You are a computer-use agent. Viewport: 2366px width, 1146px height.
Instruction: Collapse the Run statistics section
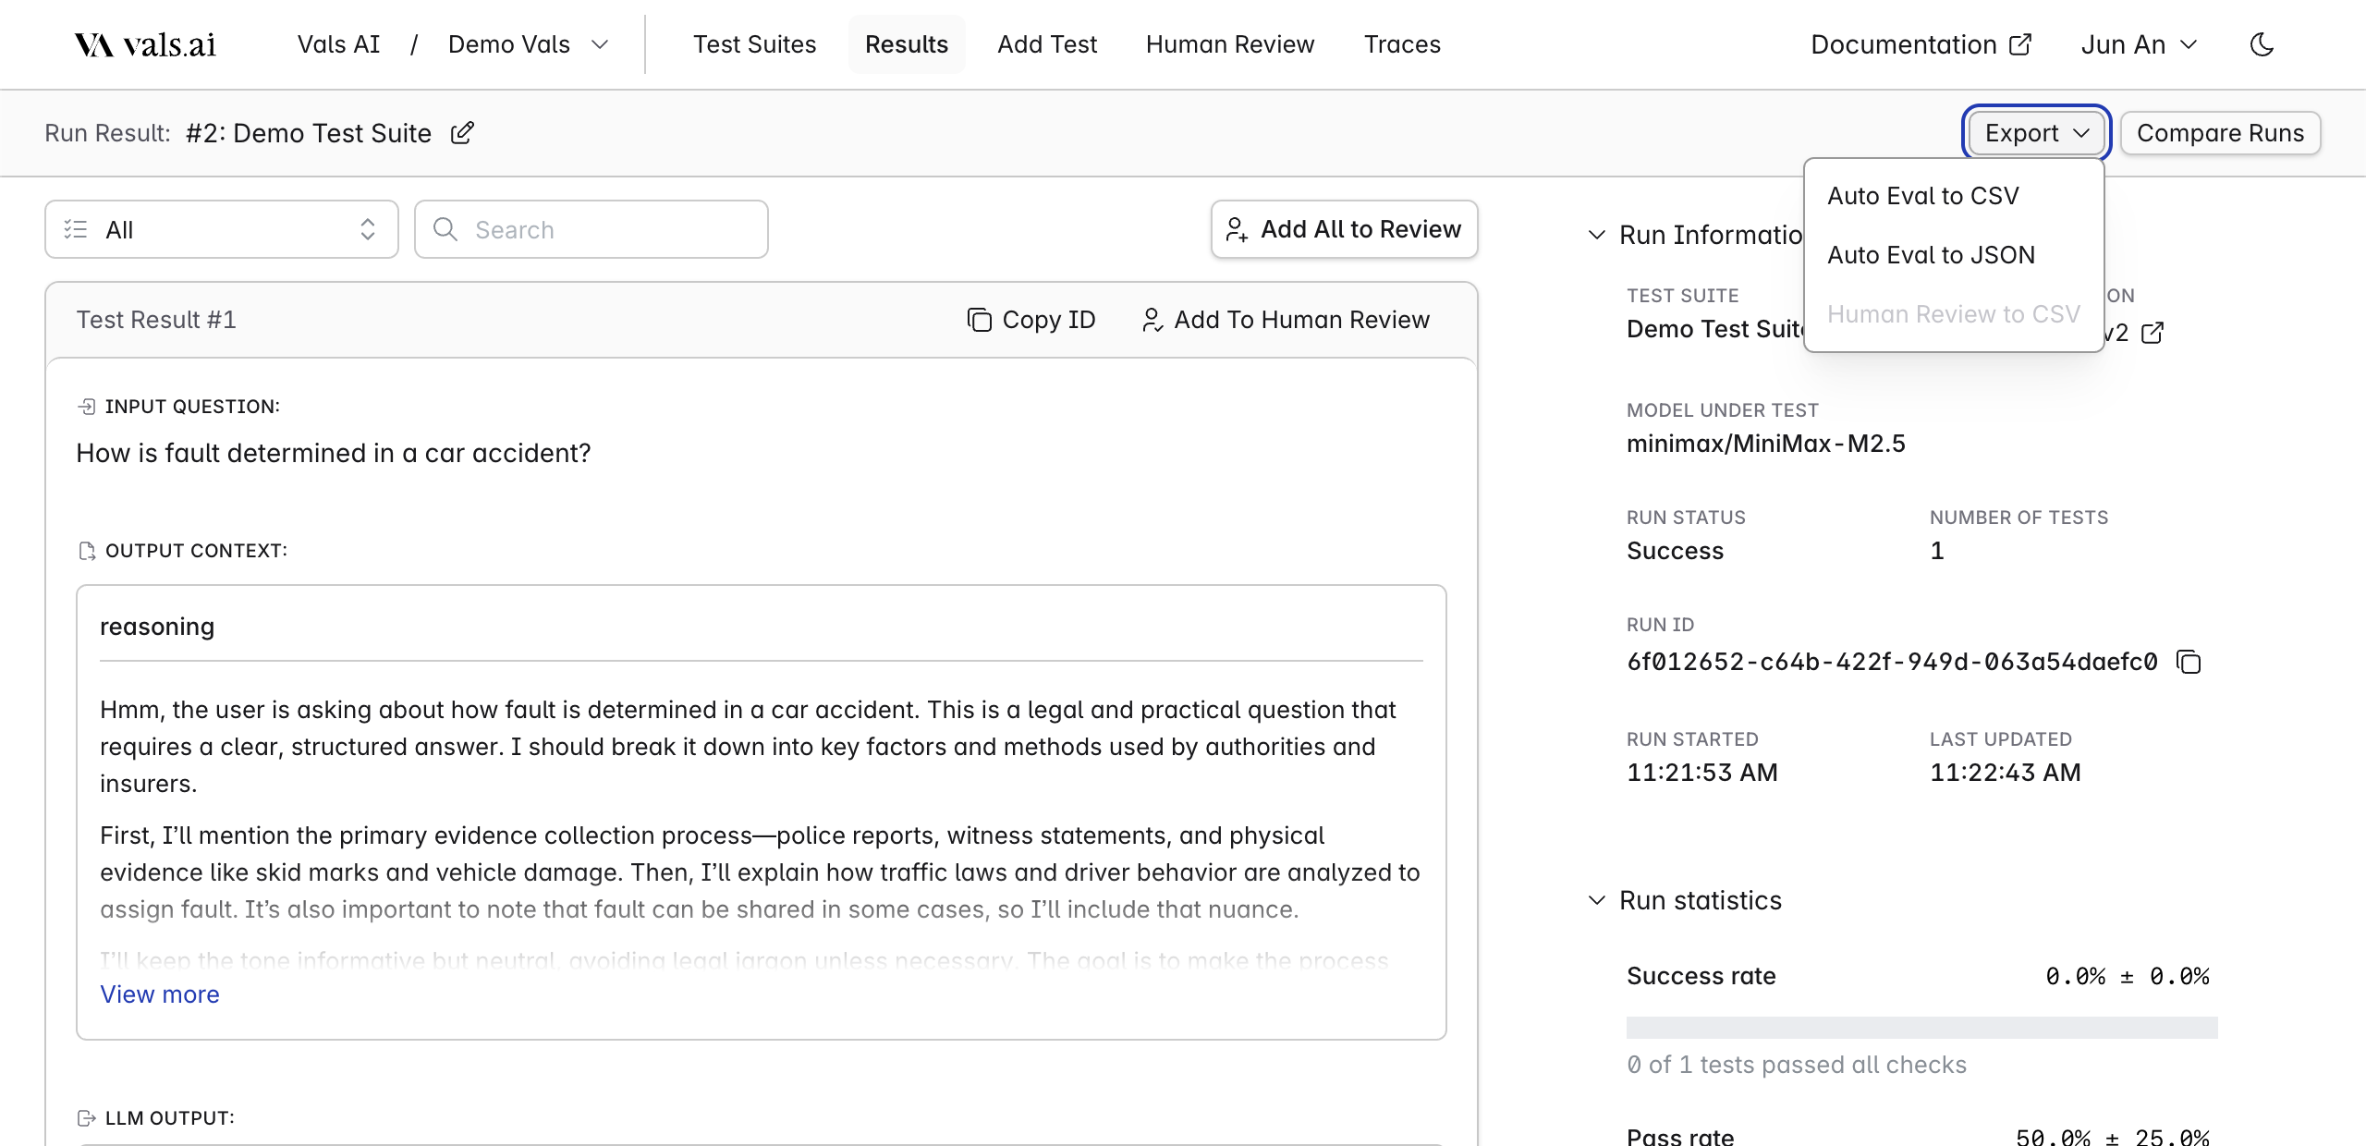click(1596, 899)
